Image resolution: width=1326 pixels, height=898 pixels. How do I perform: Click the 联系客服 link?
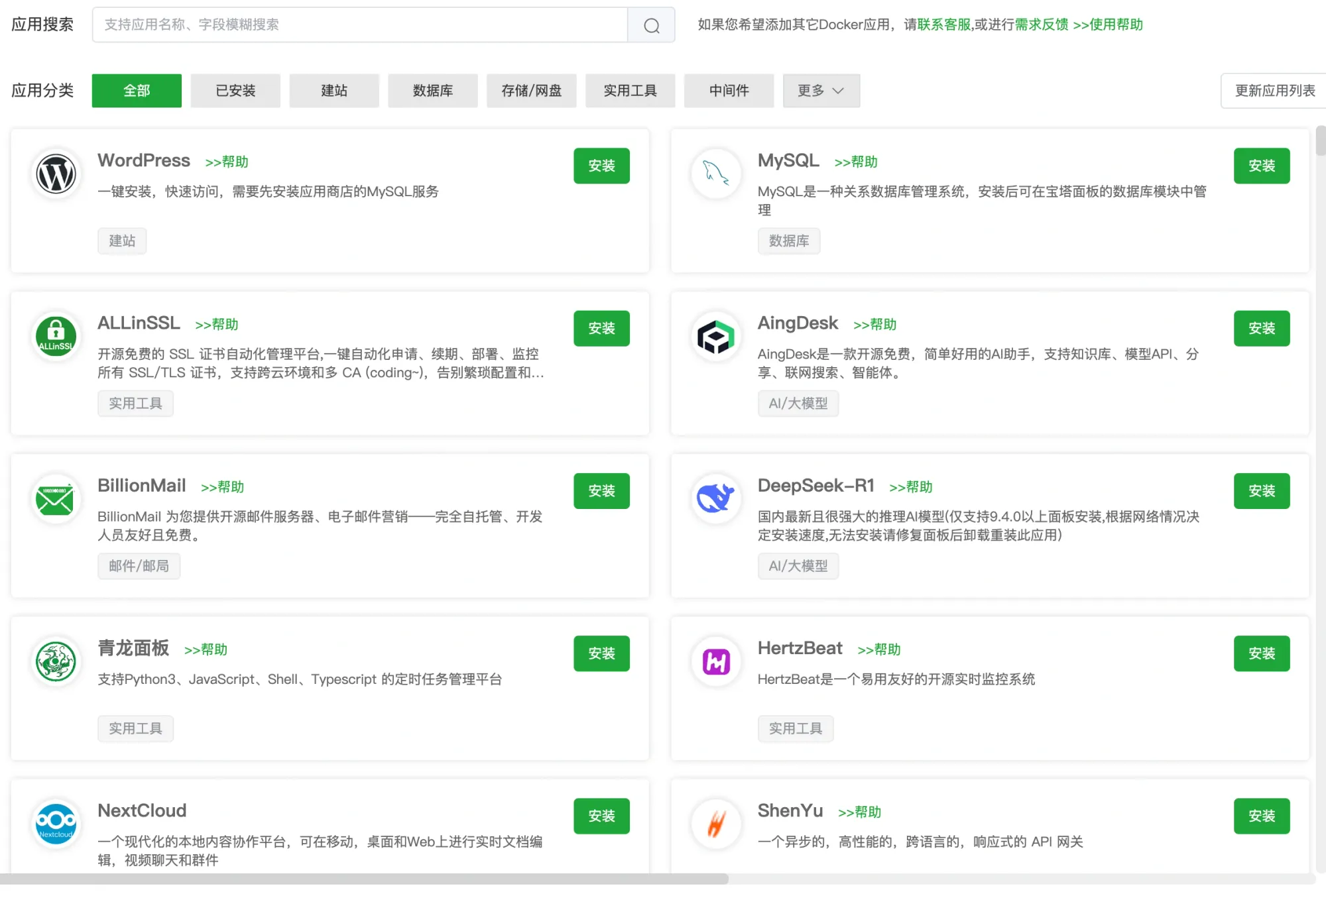coord(944,25)
